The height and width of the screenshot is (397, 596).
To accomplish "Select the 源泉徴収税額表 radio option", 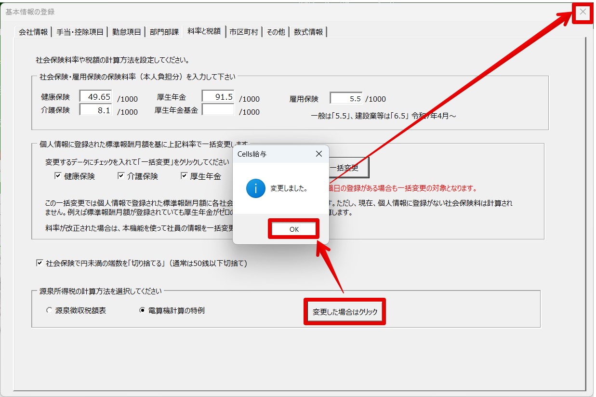I will [x=49, y=311].
